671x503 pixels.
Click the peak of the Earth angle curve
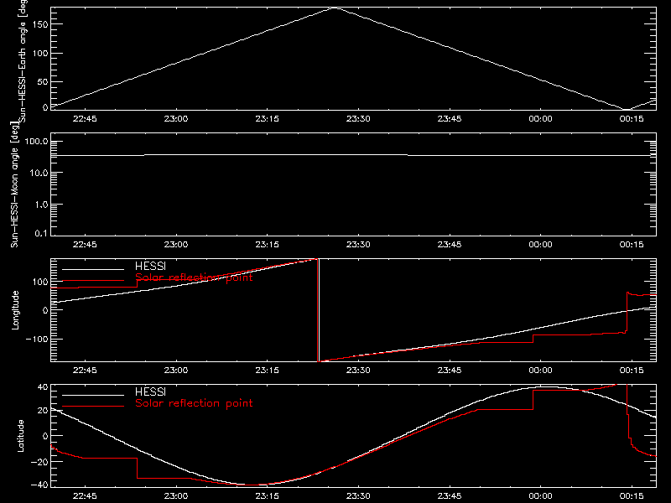(336, 8)
